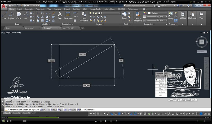Toggle Ortho mode in status bar
This screenshot has height=124, width=212.
[x=115, y=114]
